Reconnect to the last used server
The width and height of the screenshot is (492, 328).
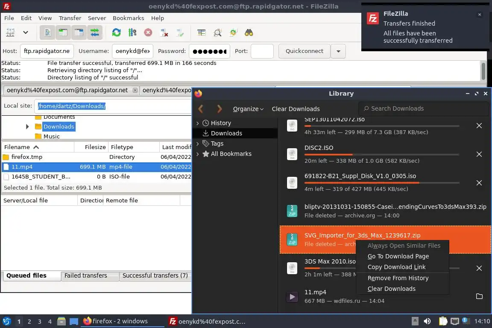click(180, 32)
